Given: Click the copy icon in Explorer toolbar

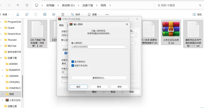Looking at the screenshot, I should 27,15.
